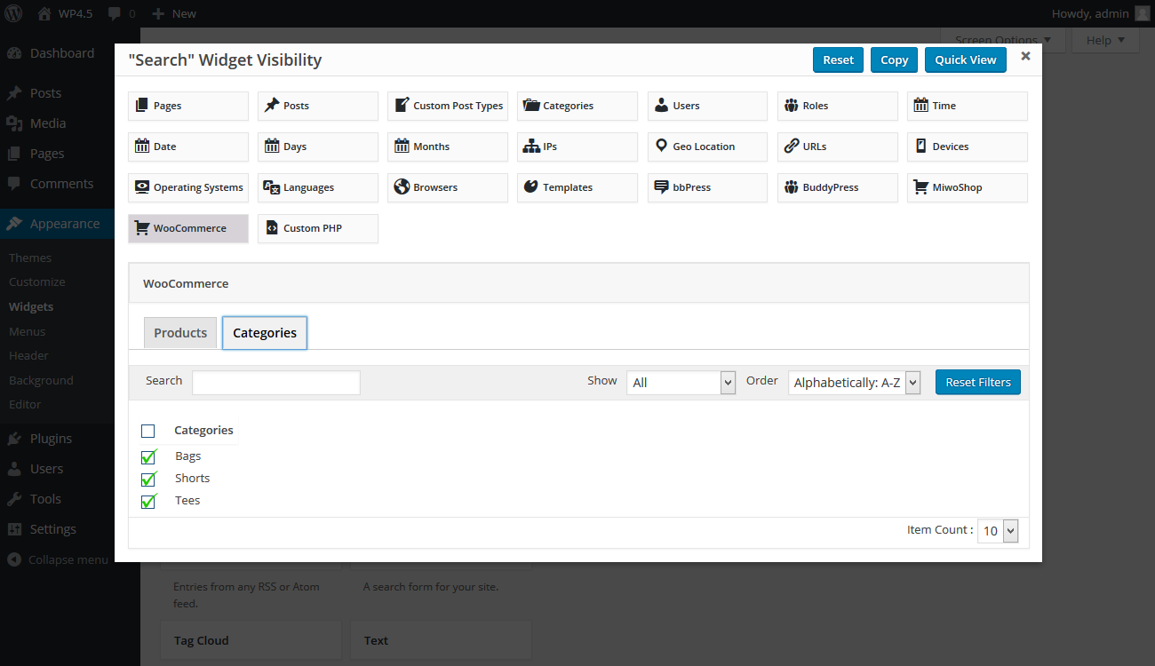Select the Months tile
Screen dimensions: 1155x666
pyautogui.click(x=448, y=147)
